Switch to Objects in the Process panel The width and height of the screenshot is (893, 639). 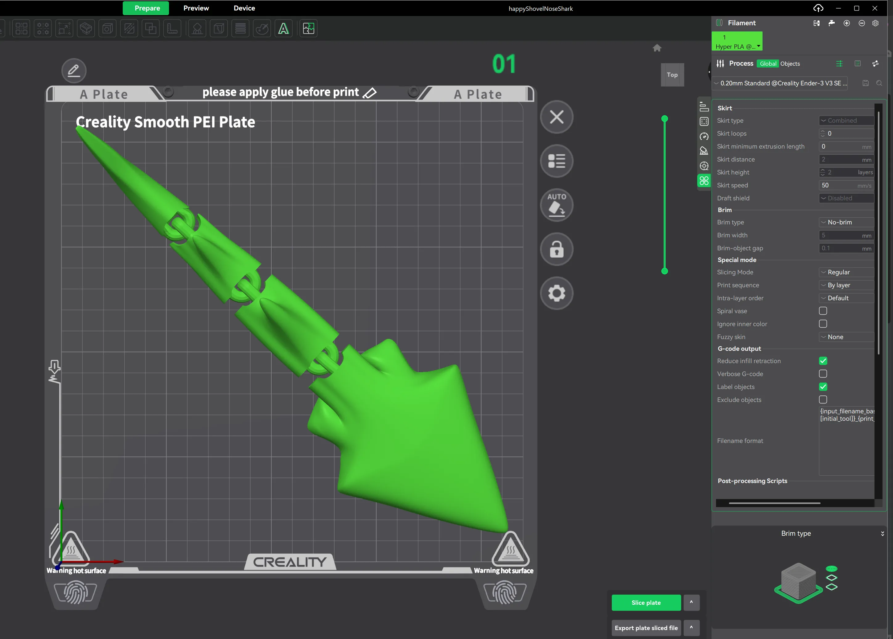pos(790,63)
